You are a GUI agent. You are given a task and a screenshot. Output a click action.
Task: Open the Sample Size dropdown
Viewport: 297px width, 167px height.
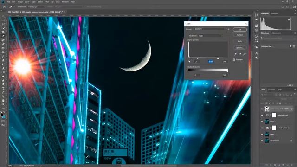click(36, 7)
